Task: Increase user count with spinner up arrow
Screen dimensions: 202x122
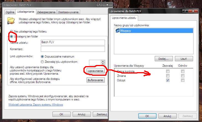Action: (103, 61)
